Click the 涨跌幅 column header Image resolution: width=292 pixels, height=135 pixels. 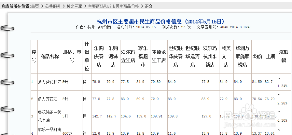pyautogui.click(x=284, y=56)
